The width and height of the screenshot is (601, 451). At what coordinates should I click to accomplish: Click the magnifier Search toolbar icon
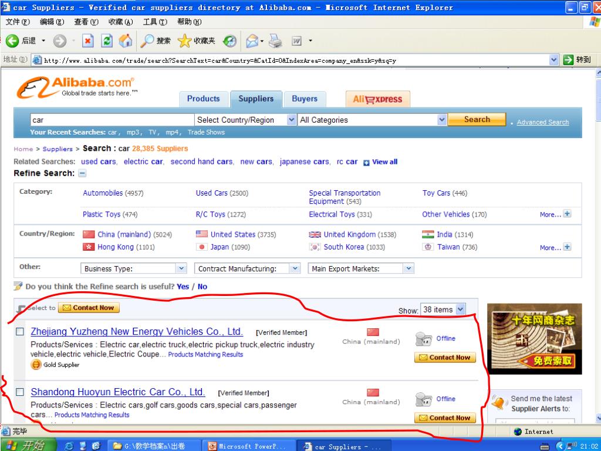pos(147,41)
